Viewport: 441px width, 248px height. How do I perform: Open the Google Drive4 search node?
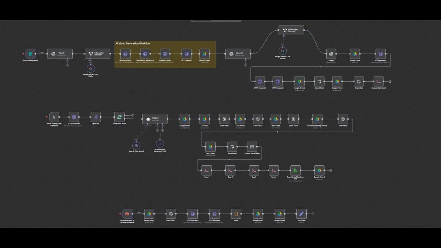(185, 119)
